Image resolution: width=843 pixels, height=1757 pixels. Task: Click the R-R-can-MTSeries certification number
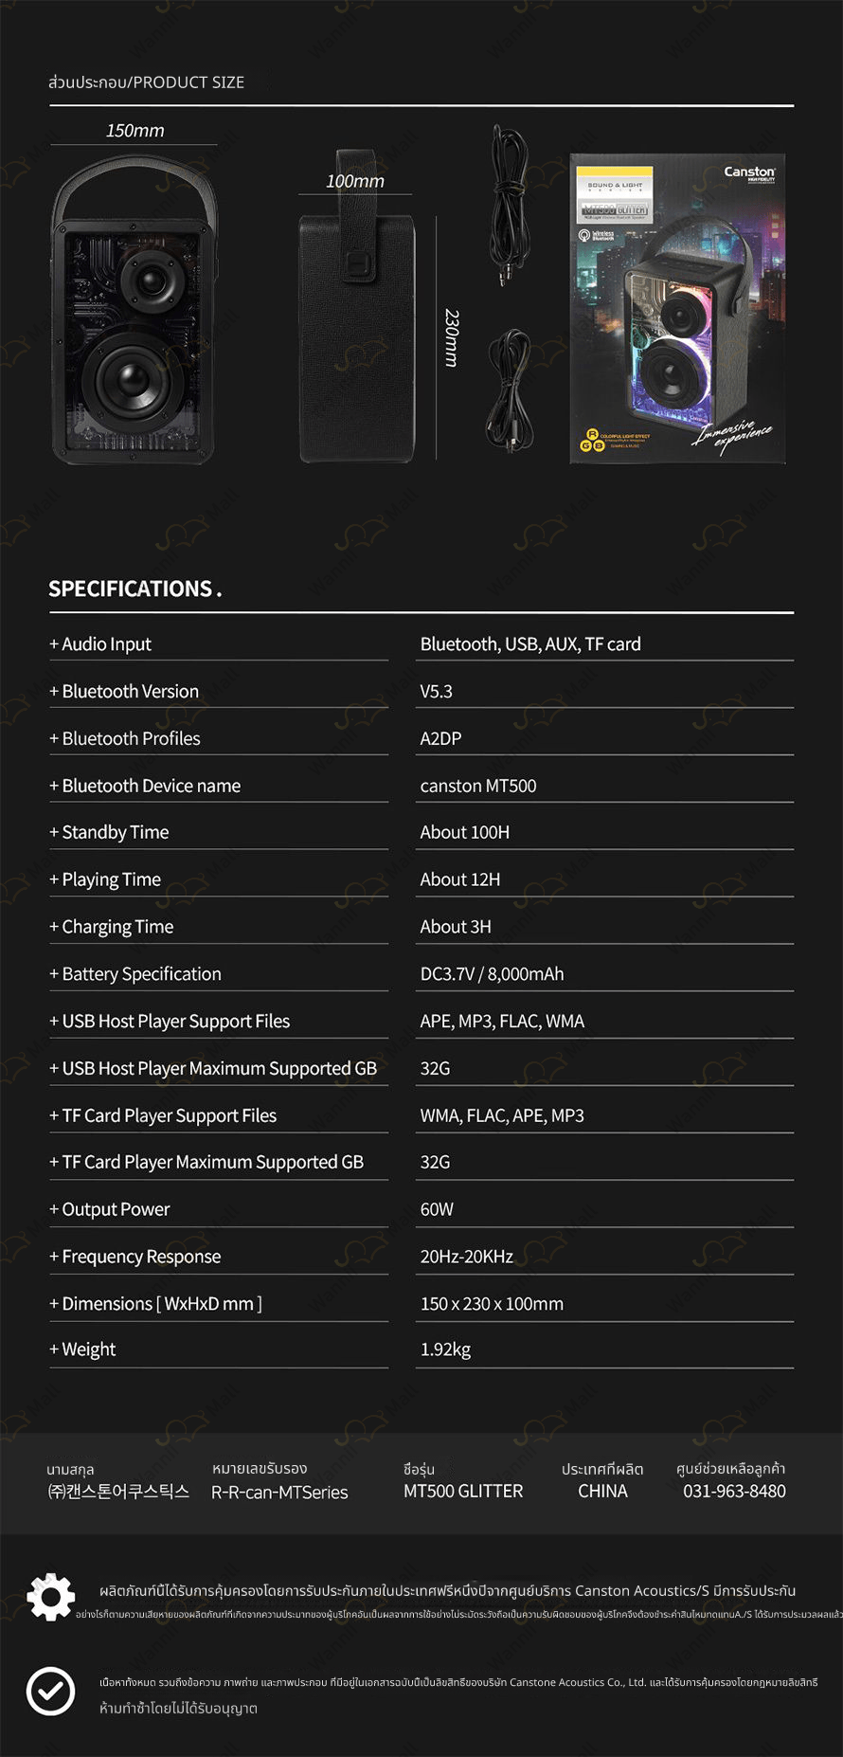tap(279, 1492)
